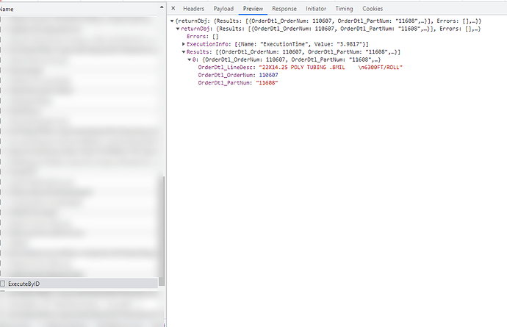507x327 pixels.
Task: Click the OrderDtl_PartNum value "11608"
Action: click(267, 83)
